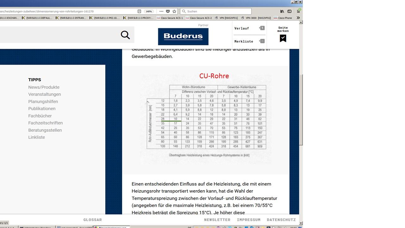Open the NXRSLB11-I-PROXY bookmark
Image resolution: width=405 pixels, height=228 pixels.
pos(138,18)
